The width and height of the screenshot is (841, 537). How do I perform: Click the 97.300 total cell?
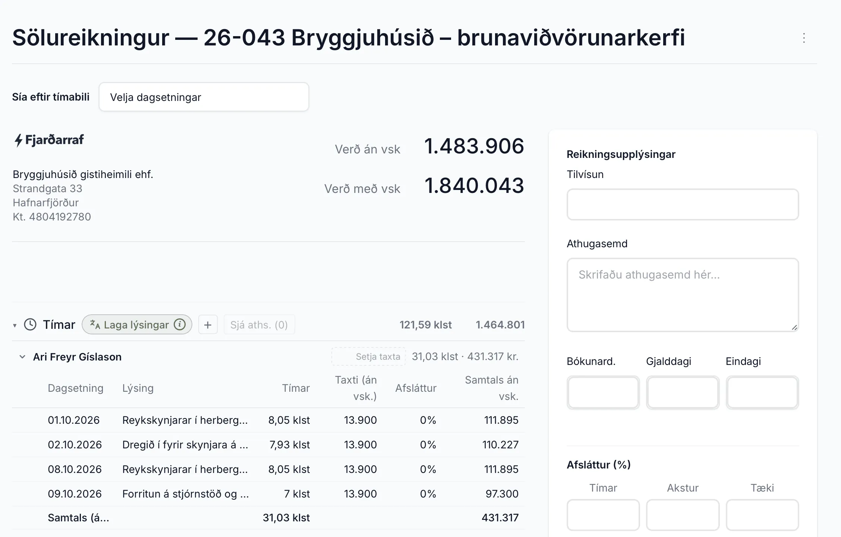click(502, 494)
